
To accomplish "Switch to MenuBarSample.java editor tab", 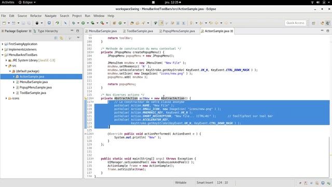I will point(101,31).
